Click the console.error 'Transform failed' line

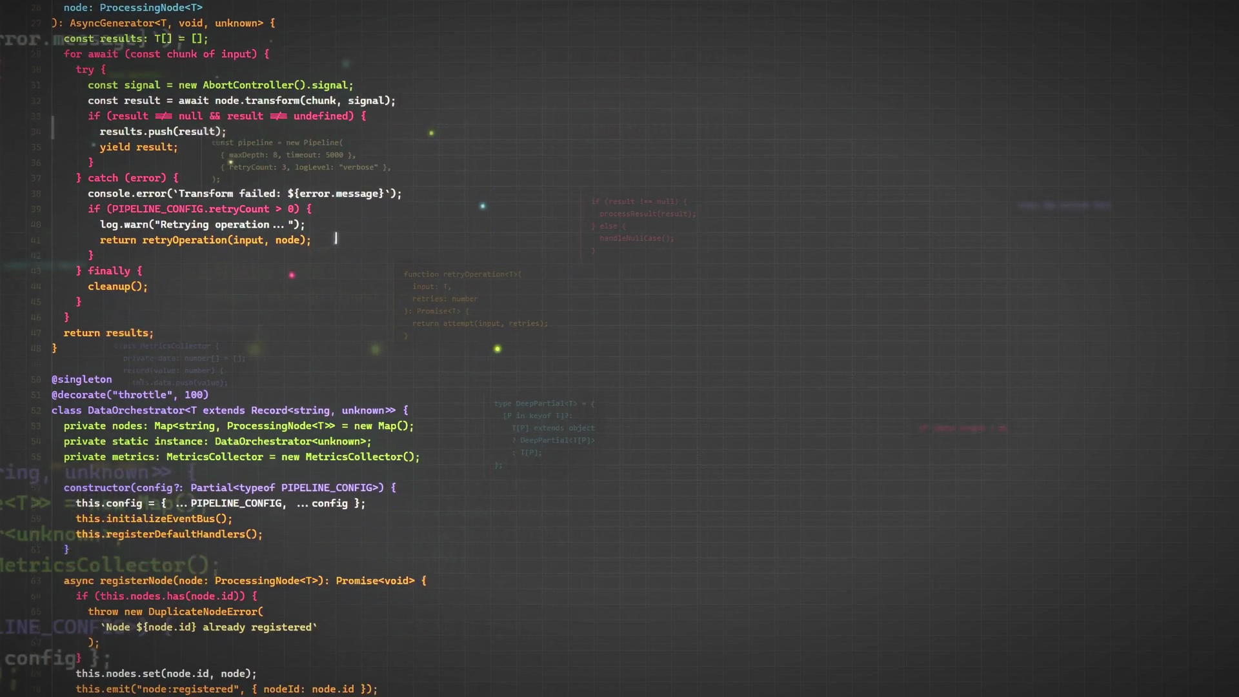click(x=245, y=194)
